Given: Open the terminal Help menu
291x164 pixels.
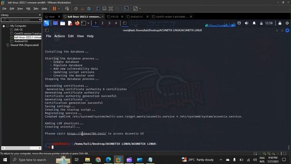Looking at the screenshot, I should [x=90, y=36].
